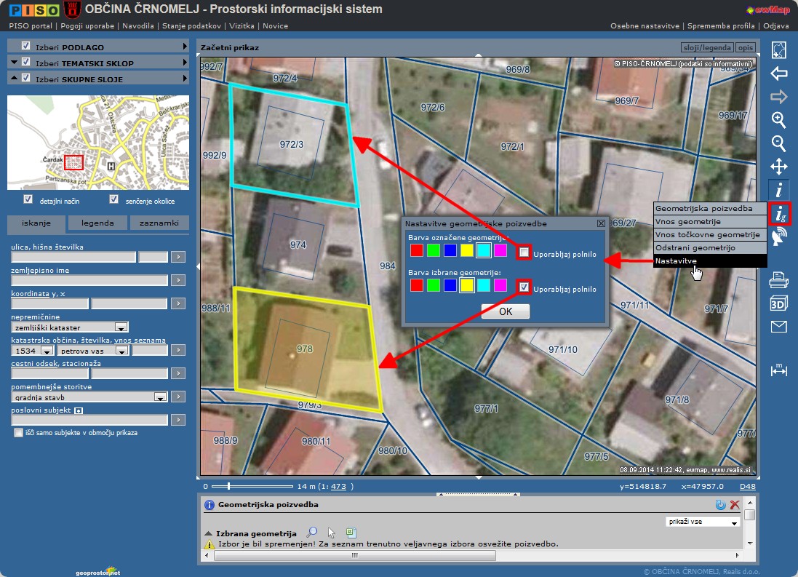The width and height of the screenshot is (798, 577).
Task: Click the printer icon in right toolbar
Action: point(778,279)
